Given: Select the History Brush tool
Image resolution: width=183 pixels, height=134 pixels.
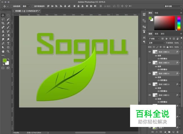Looking at the screenshot, I should [x=8, y=31].
